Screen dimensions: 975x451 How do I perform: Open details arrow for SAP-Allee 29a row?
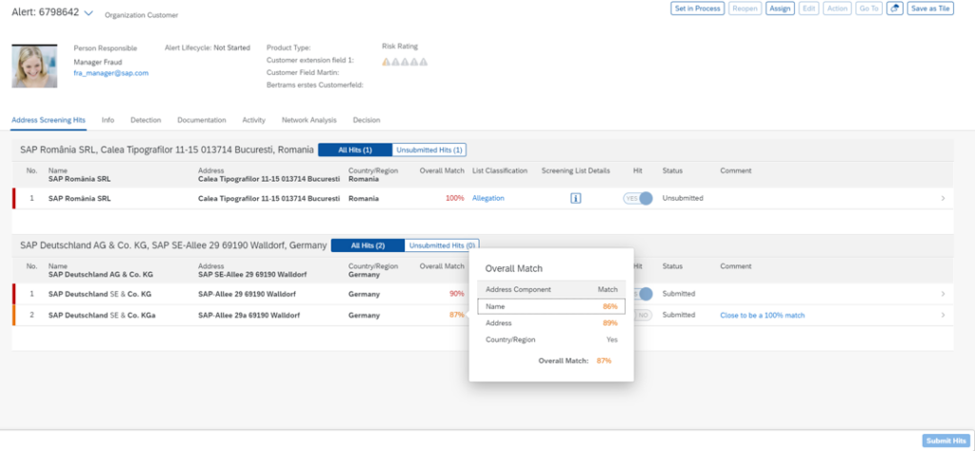tap(943, 315)
